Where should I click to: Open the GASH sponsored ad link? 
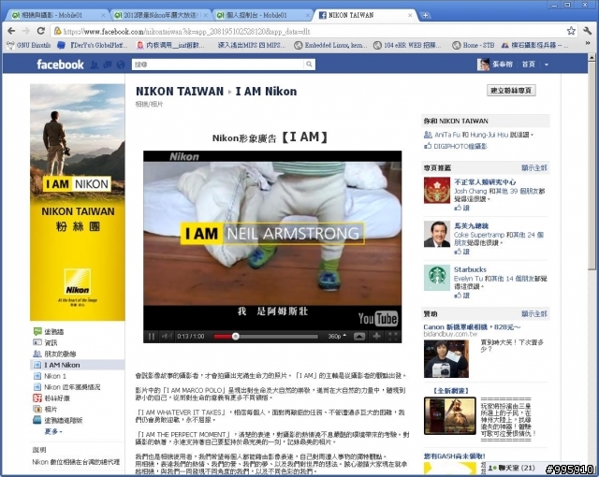(454, 456)
